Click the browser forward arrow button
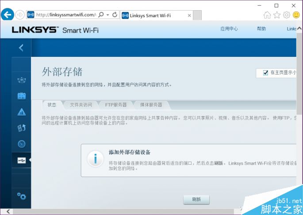This screenshot has height=215, width=303. (20, 15)
